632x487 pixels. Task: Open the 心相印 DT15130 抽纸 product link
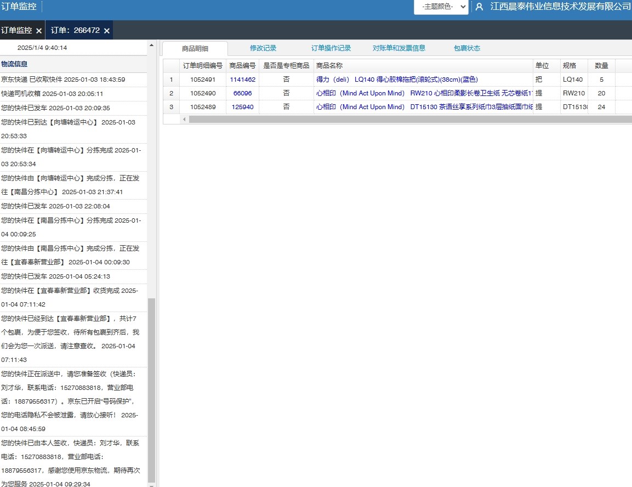(424, 107)
